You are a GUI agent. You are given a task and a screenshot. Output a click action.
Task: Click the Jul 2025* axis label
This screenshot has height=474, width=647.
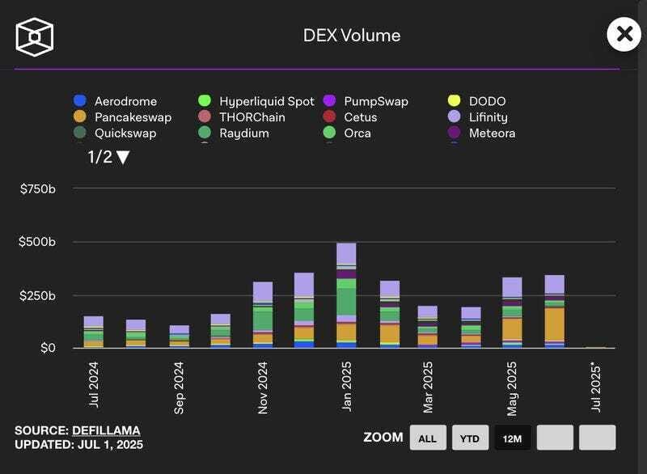(x=596, y=387)
